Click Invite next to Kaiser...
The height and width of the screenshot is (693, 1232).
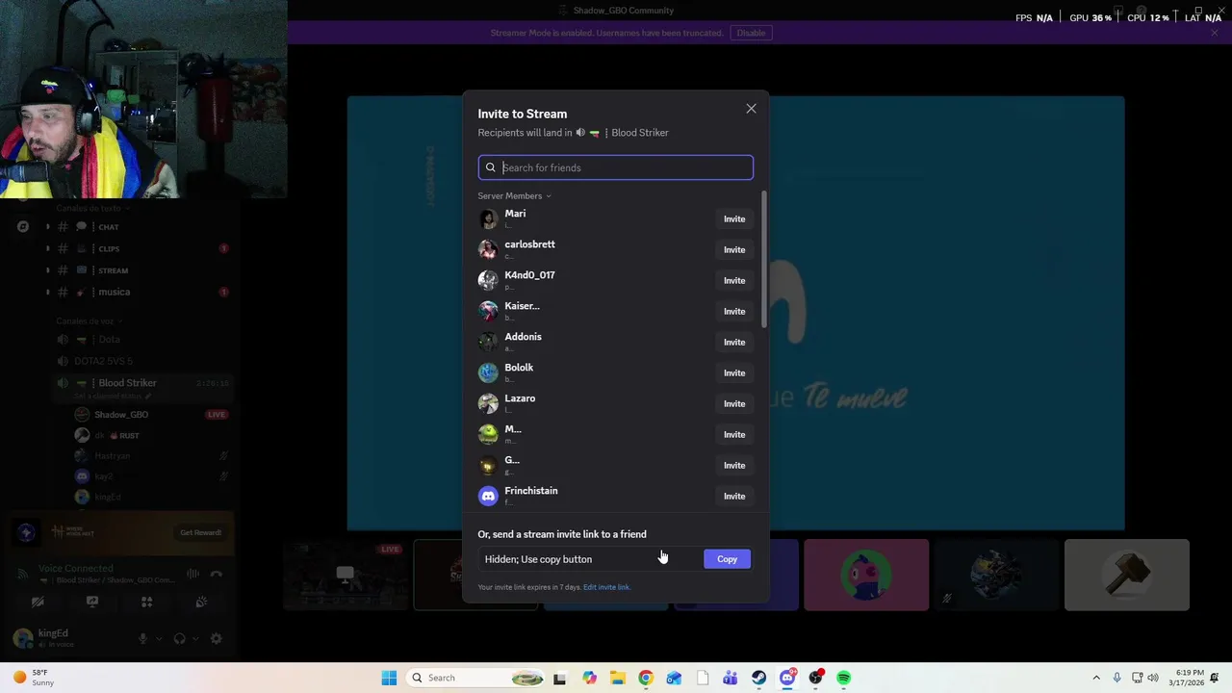click(734, 311)
